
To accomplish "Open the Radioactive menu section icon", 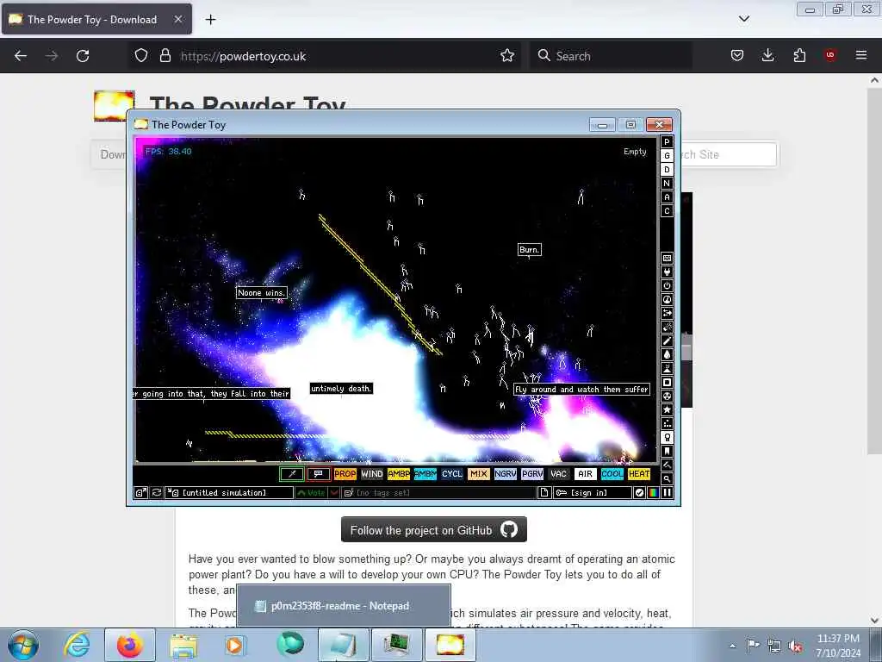I will pos(667,397).
